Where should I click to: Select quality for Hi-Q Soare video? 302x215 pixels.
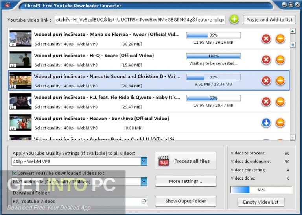(81, 65)
